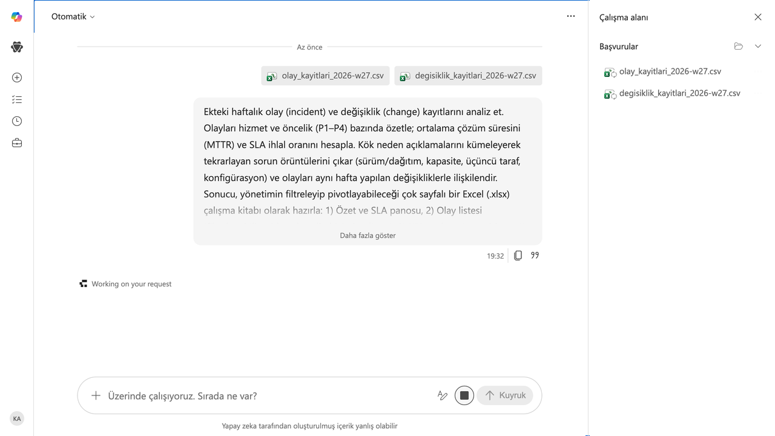Click the Başvurular section heading

click(619, 46)
